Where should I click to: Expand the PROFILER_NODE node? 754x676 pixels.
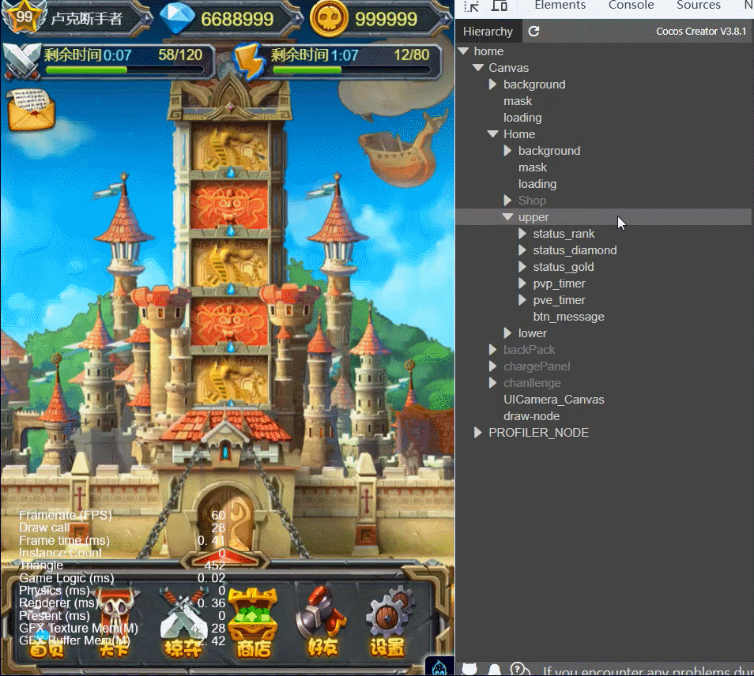pyautogui.click(x=478, y=433)
